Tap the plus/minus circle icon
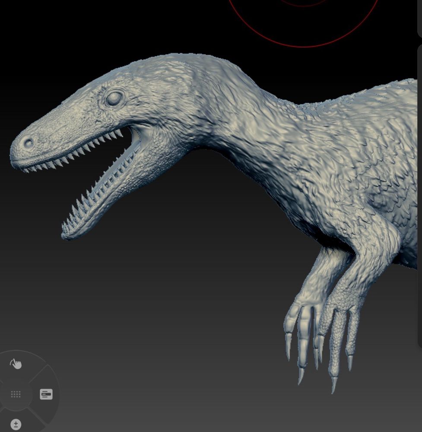 [16, 424]
